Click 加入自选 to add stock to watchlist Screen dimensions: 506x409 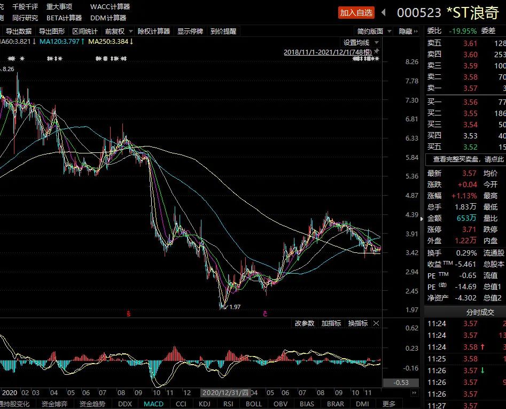point(357,13)
